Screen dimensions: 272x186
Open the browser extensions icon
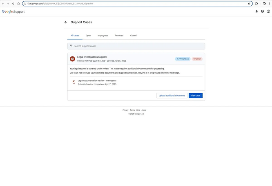pyautogui.click(x=256, y=3)
